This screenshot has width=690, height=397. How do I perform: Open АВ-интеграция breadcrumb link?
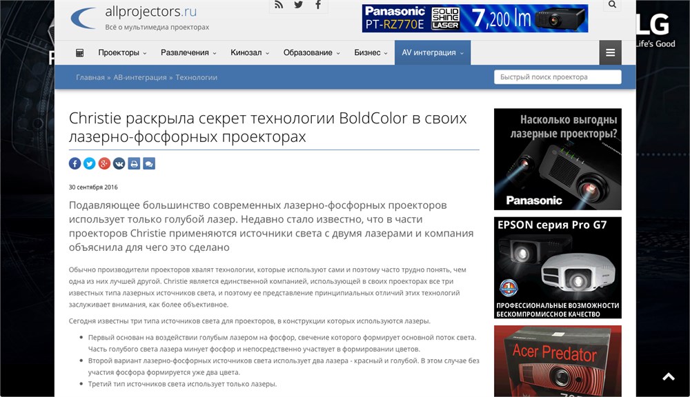coord(140,77)
